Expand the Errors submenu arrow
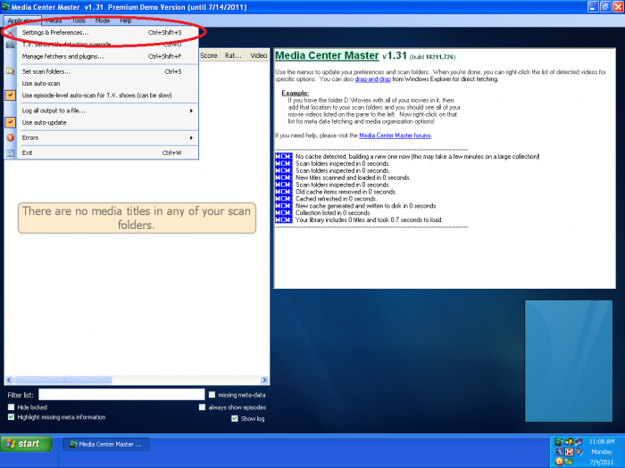 [x=191, y=137]
